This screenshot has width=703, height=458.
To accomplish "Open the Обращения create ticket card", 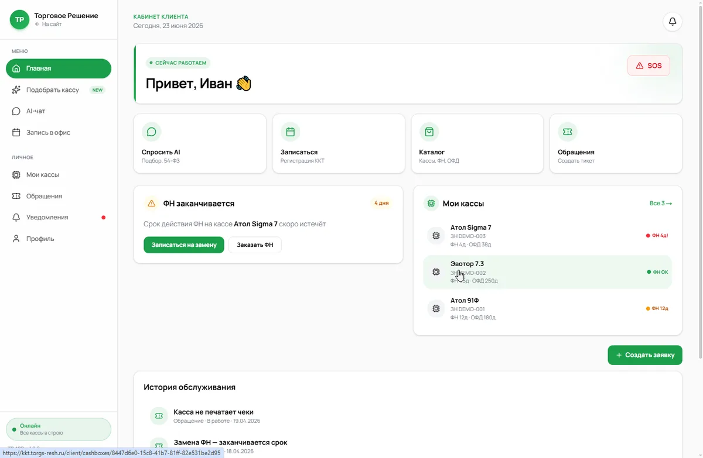I will pyautogui.click(x=616, y=143).
